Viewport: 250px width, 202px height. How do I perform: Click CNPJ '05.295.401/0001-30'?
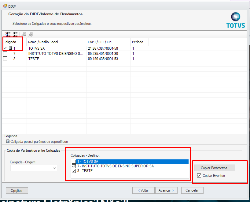click(x=103, y=54)
